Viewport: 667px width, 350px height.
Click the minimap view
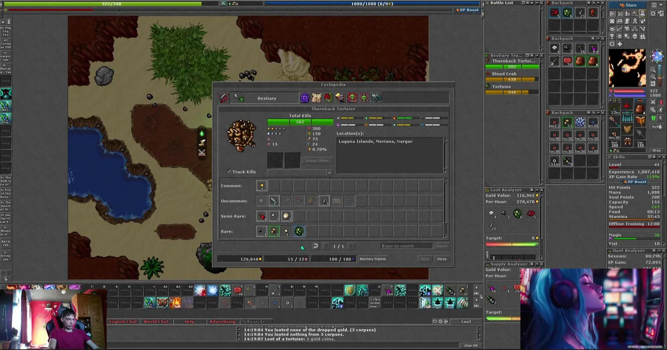pyautogui.click(x=627, y=68)
